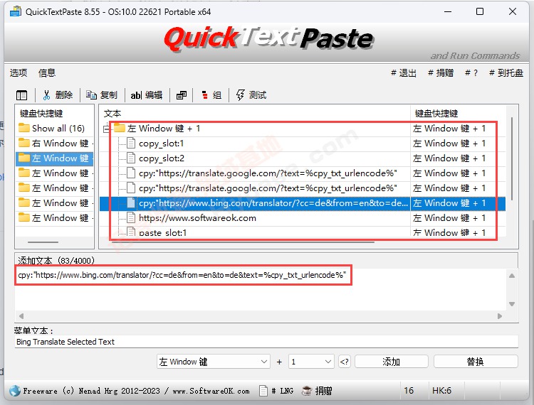Open the 选项 menu

(x=19, y=72)
